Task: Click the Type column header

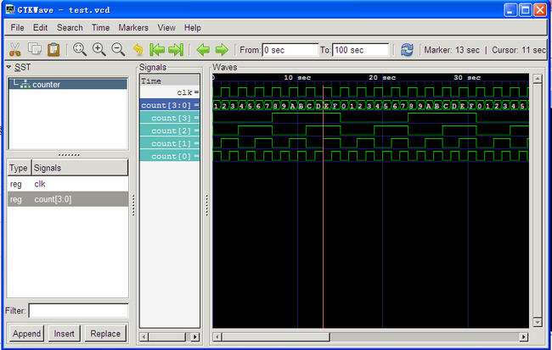Action: (x=19, y=168)
